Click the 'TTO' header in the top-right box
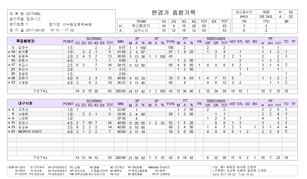 (266, 21)
